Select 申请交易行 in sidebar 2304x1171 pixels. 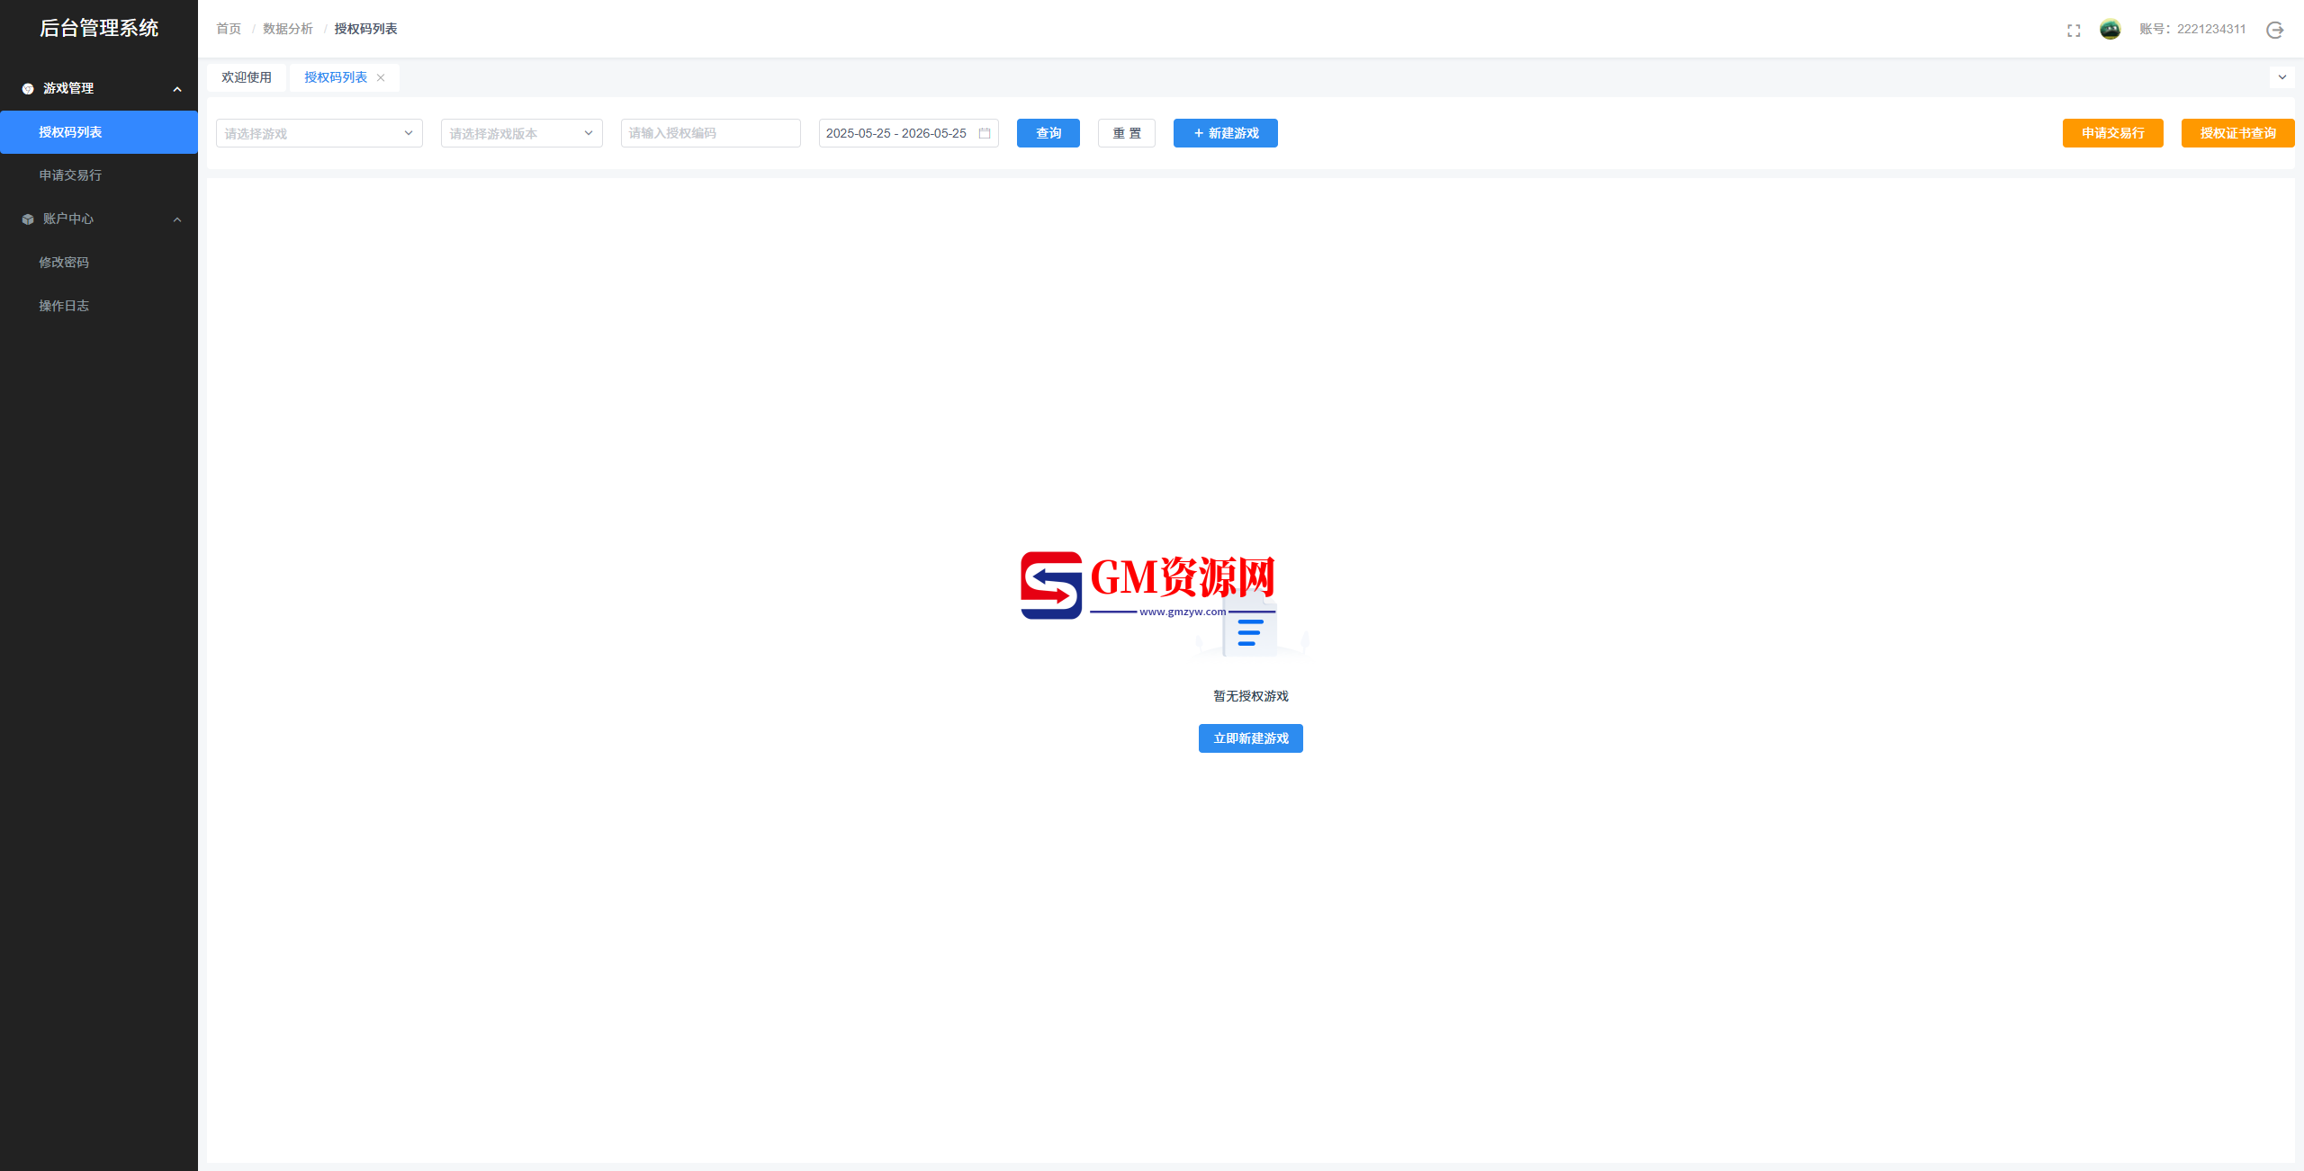pyautogui.click(x=99, y=175)
